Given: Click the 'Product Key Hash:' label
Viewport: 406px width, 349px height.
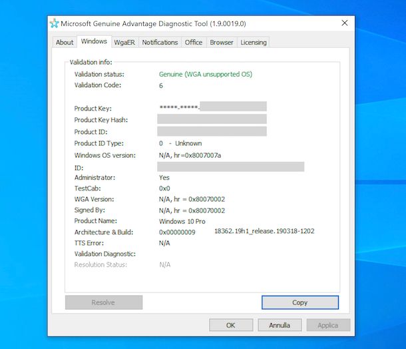Looking at the screenshot, I should 101,120.
